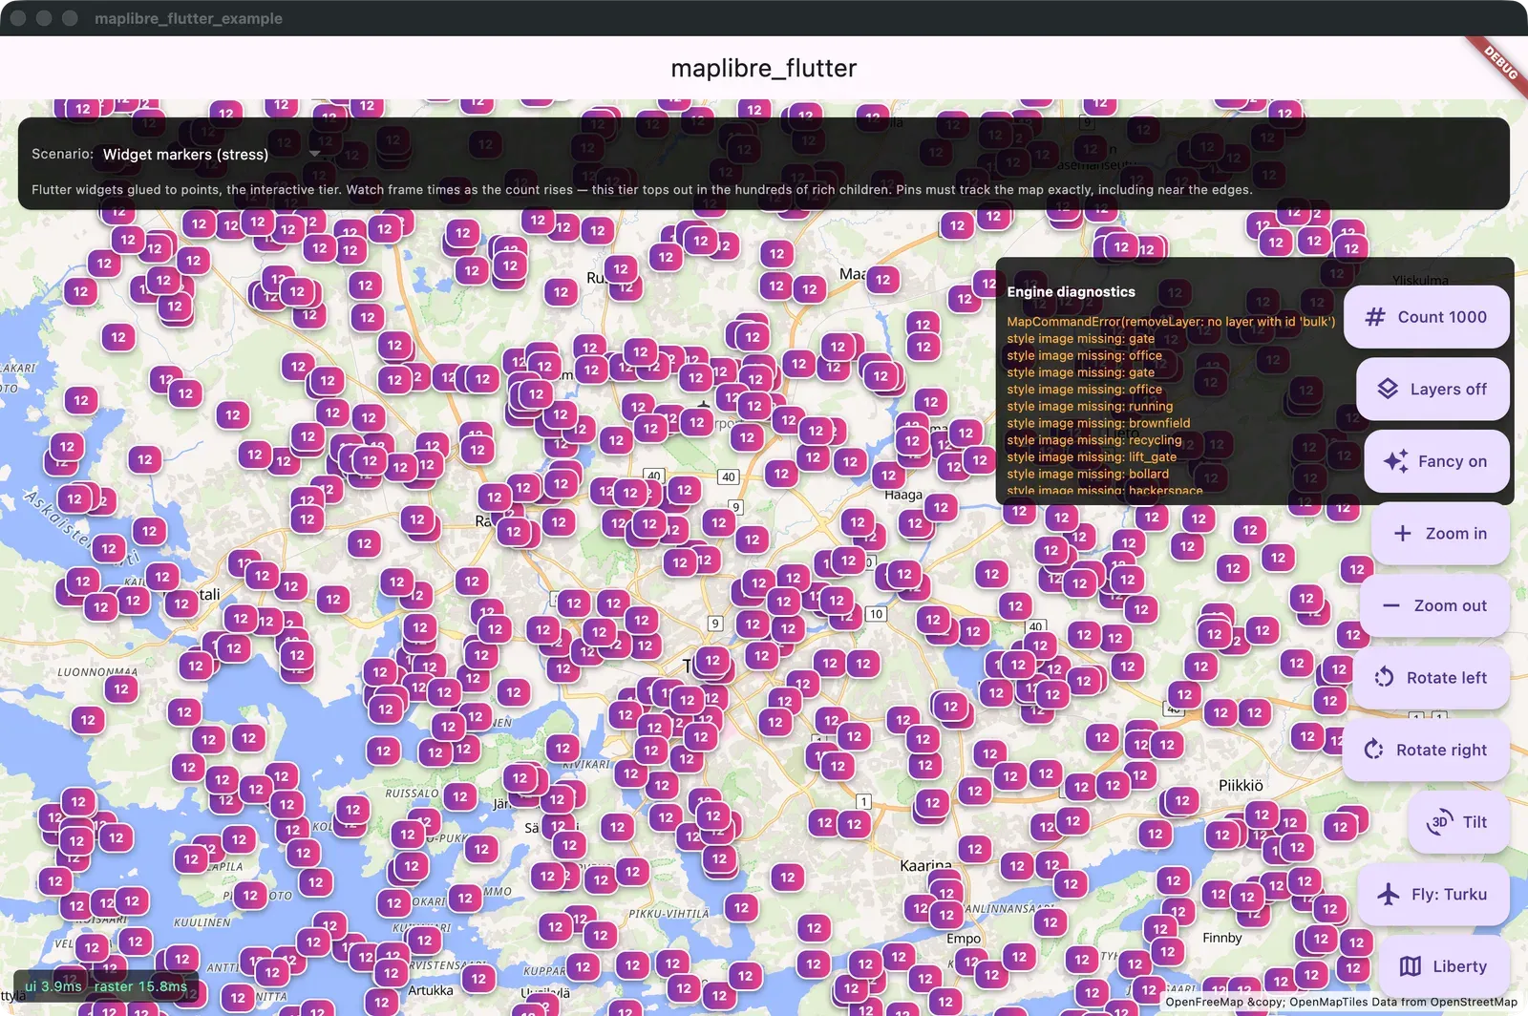Click the Fly: Turku label

click(1449, 895)
